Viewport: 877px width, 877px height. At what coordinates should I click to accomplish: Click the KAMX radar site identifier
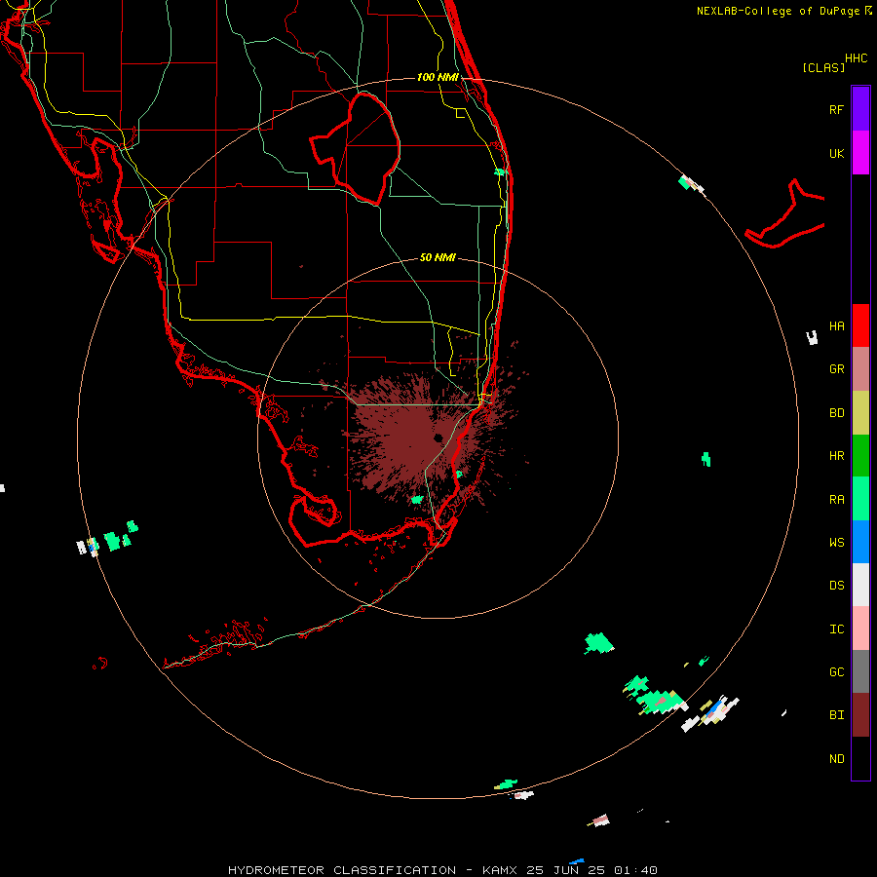click(503, 870)
